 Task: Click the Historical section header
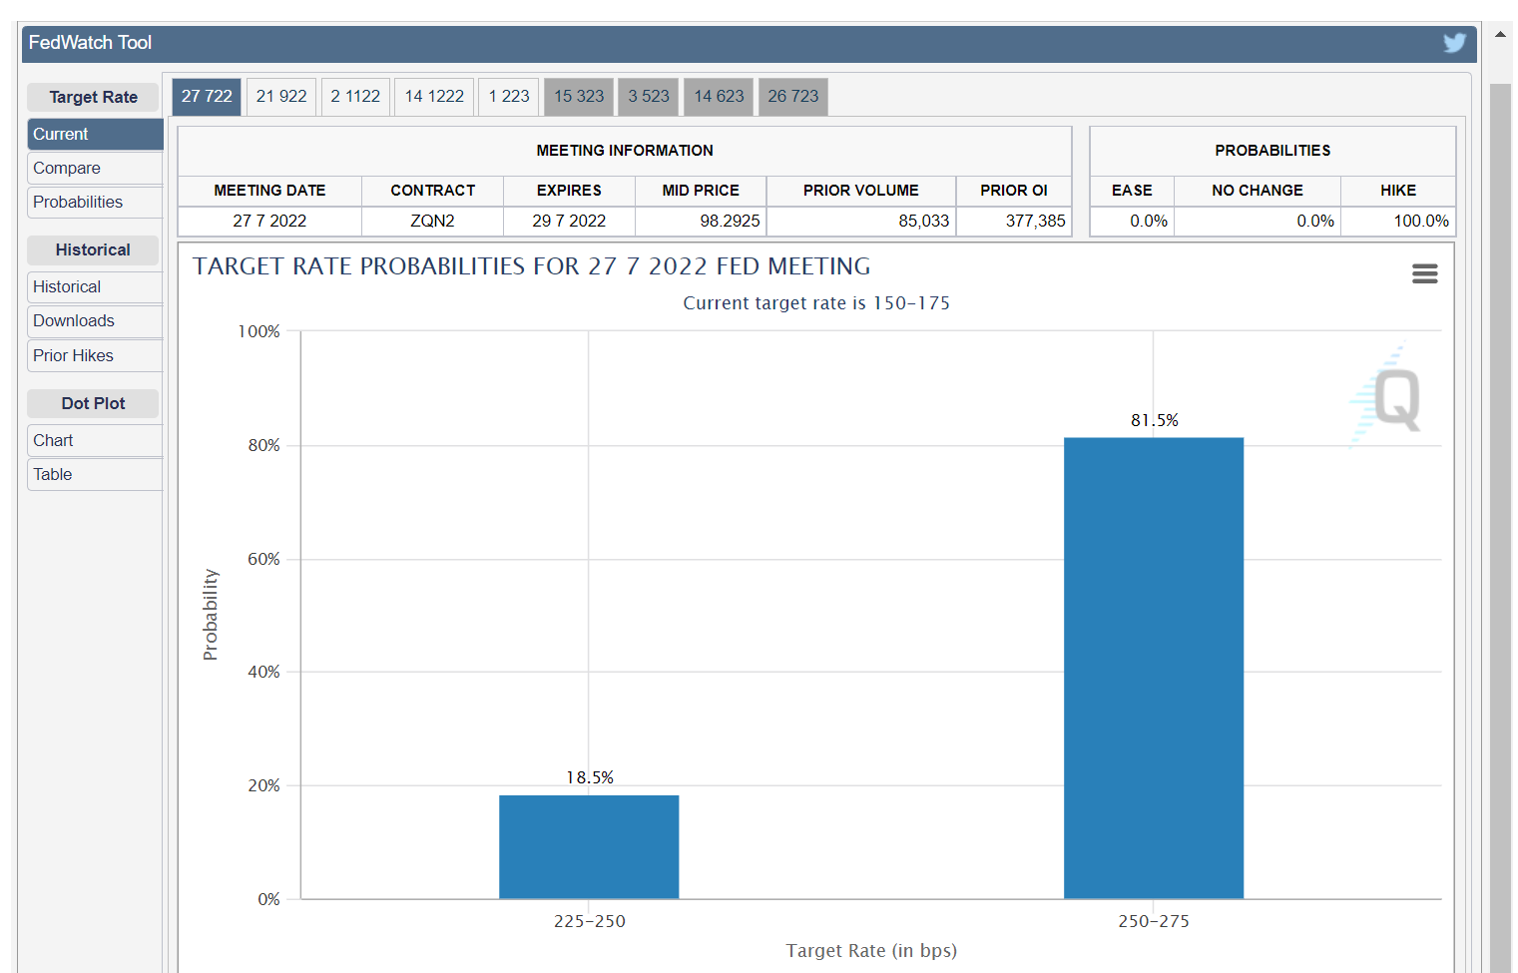click(x=93, y=249)
